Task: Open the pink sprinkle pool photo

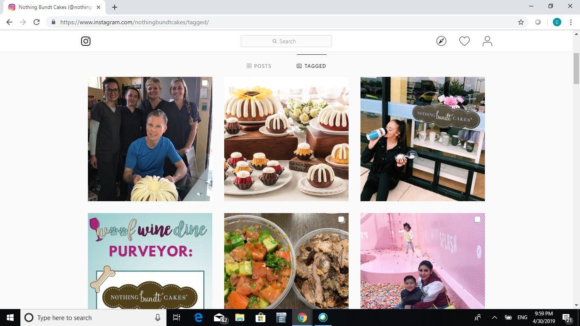Action: 422,261
